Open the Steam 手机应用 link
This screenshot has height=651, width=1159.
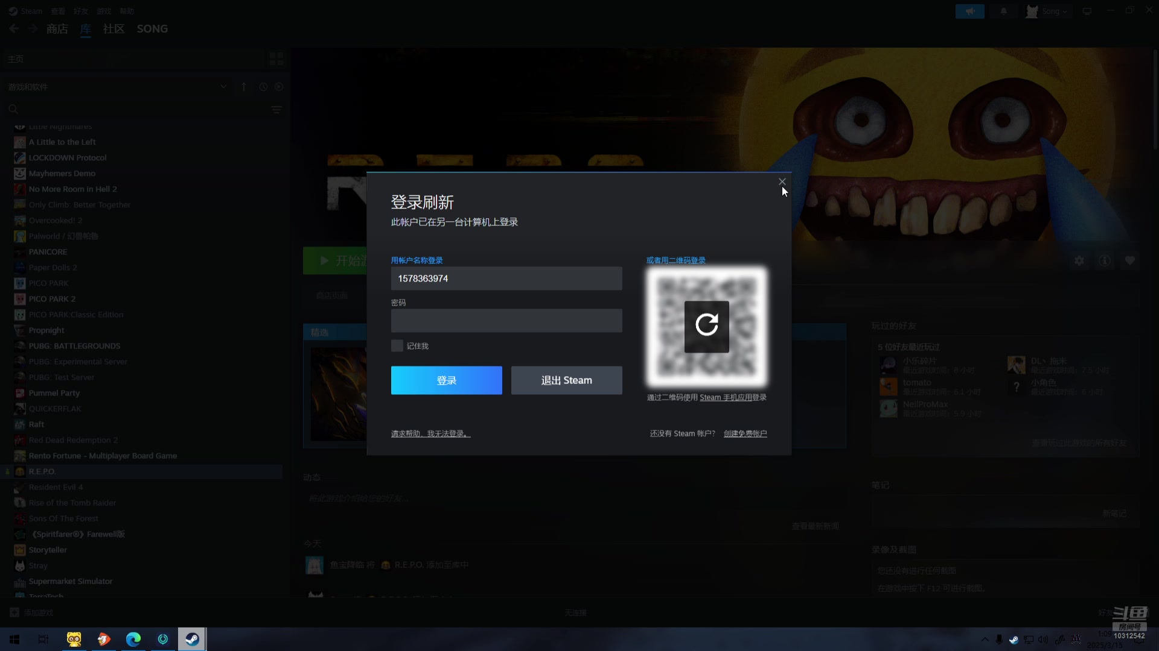click(726, 397)
